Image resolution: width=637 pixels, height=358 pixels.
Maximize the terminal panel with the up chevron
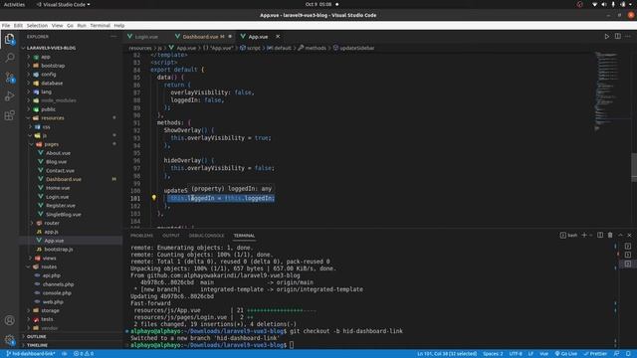[x=620, y=235]
